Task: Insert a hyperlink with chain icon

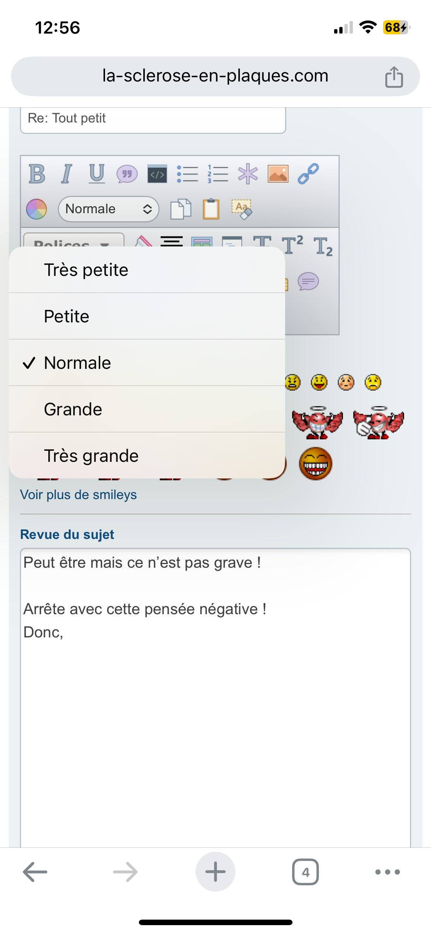Action: (x=308, y=174)
